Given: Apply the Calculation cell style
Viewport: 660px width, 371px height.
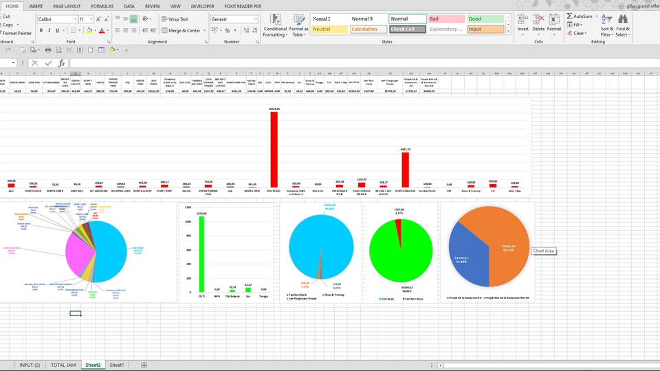Looking at the screenshot, I should coord(368,29).
